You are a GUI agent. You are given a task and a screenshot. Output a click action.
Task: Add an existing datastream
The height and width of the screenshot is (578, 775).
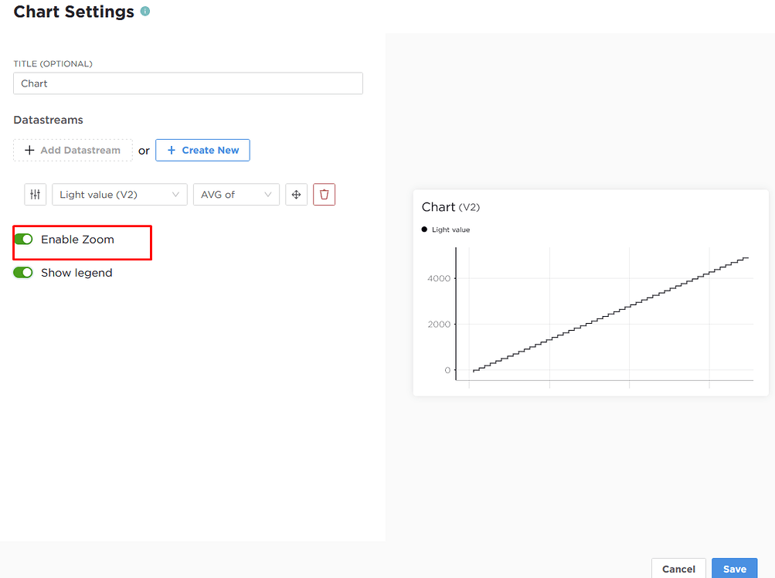pos(73,150)
